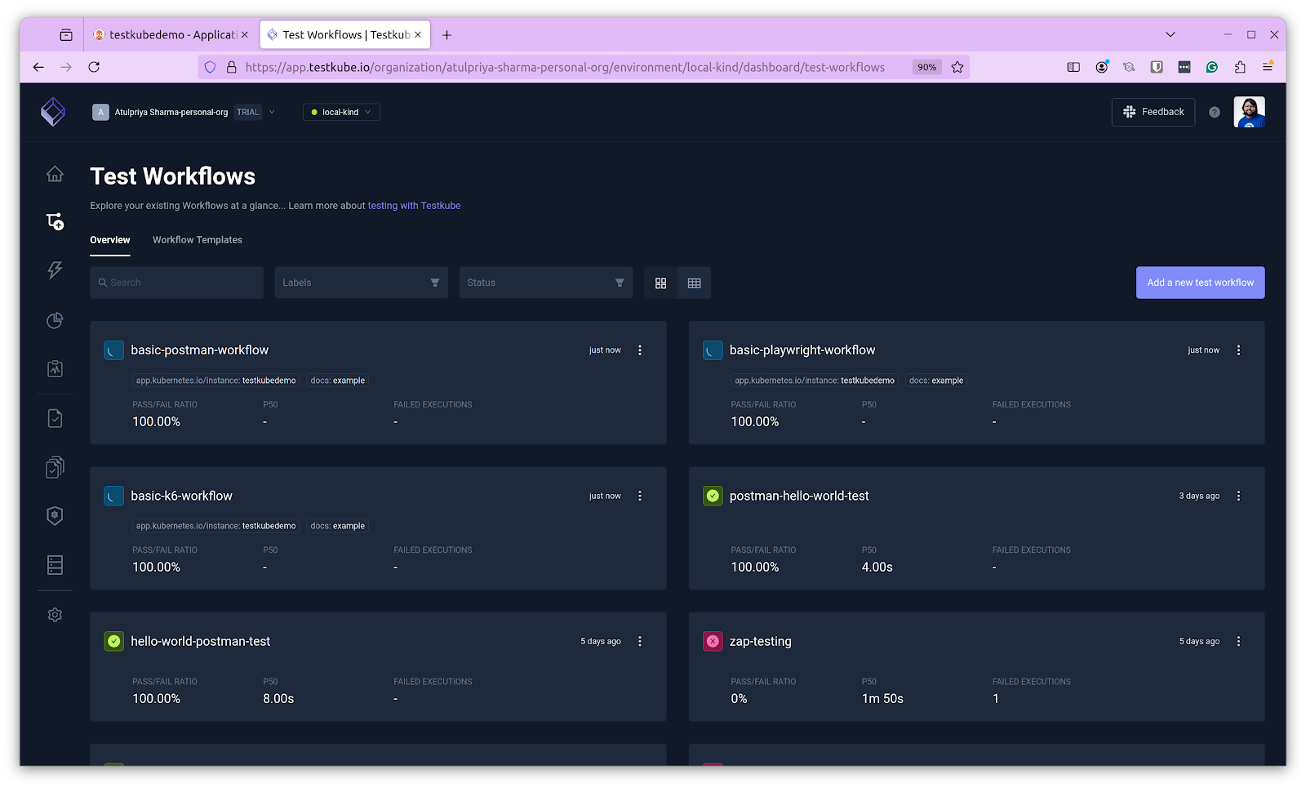
Task: Open the Insights pie chart icon
Action: [55, 320]
